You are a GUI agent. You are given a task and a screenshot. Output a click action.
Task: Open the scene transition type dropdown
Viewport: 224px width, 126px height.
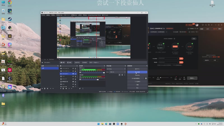pyautogui.click(x=116, y=69)
